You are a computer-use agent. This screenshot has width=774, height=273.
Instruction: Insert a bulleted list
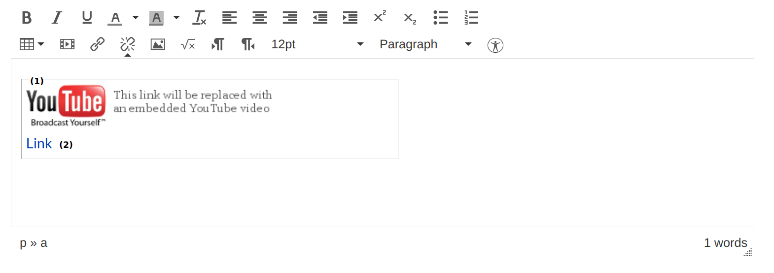pyautogui.click(x=441, y=18)
